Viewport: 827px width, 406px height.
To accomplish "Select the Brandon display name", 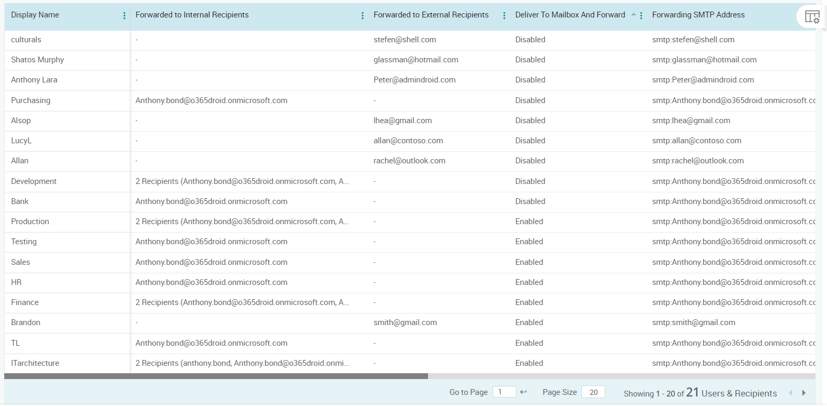I will click(x=26, y=322).
